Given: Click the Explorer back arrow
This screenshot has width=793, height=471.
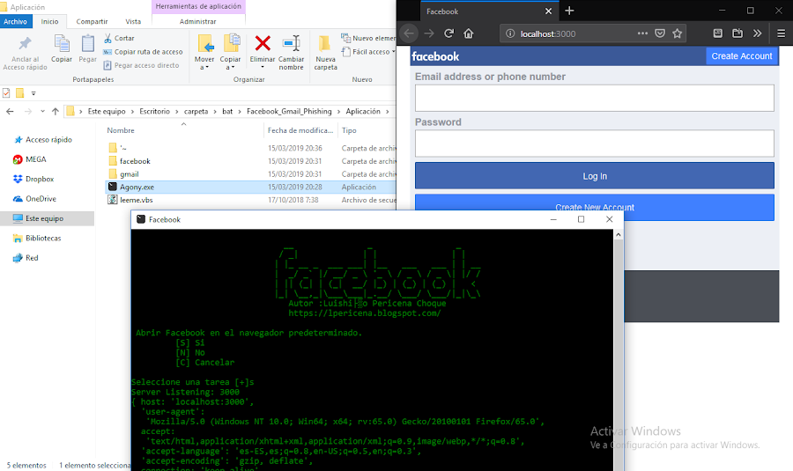Looking at the screenshot, I should [x=10, y=111].
